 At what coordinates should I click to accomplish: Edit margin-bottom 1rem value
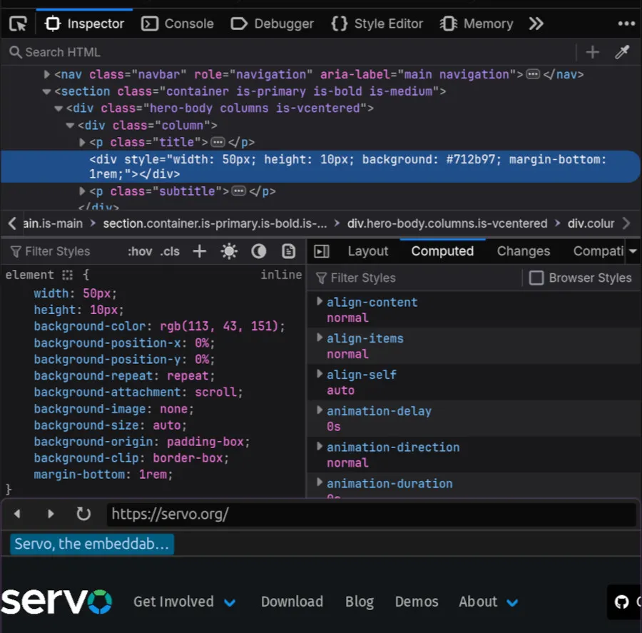pos(153,475)
